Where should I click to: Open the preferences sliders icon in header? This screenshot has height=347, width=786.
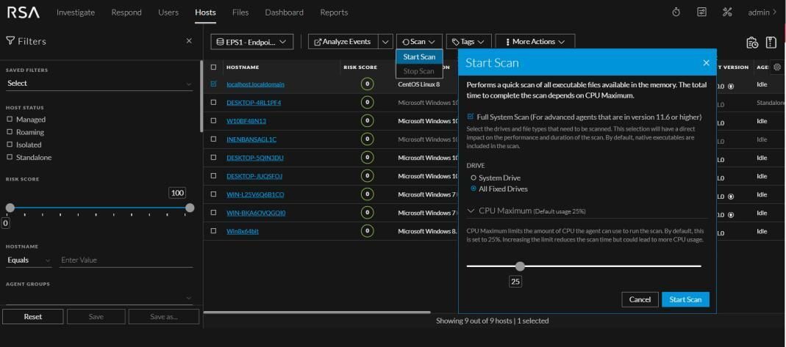(x=702, y=12)
